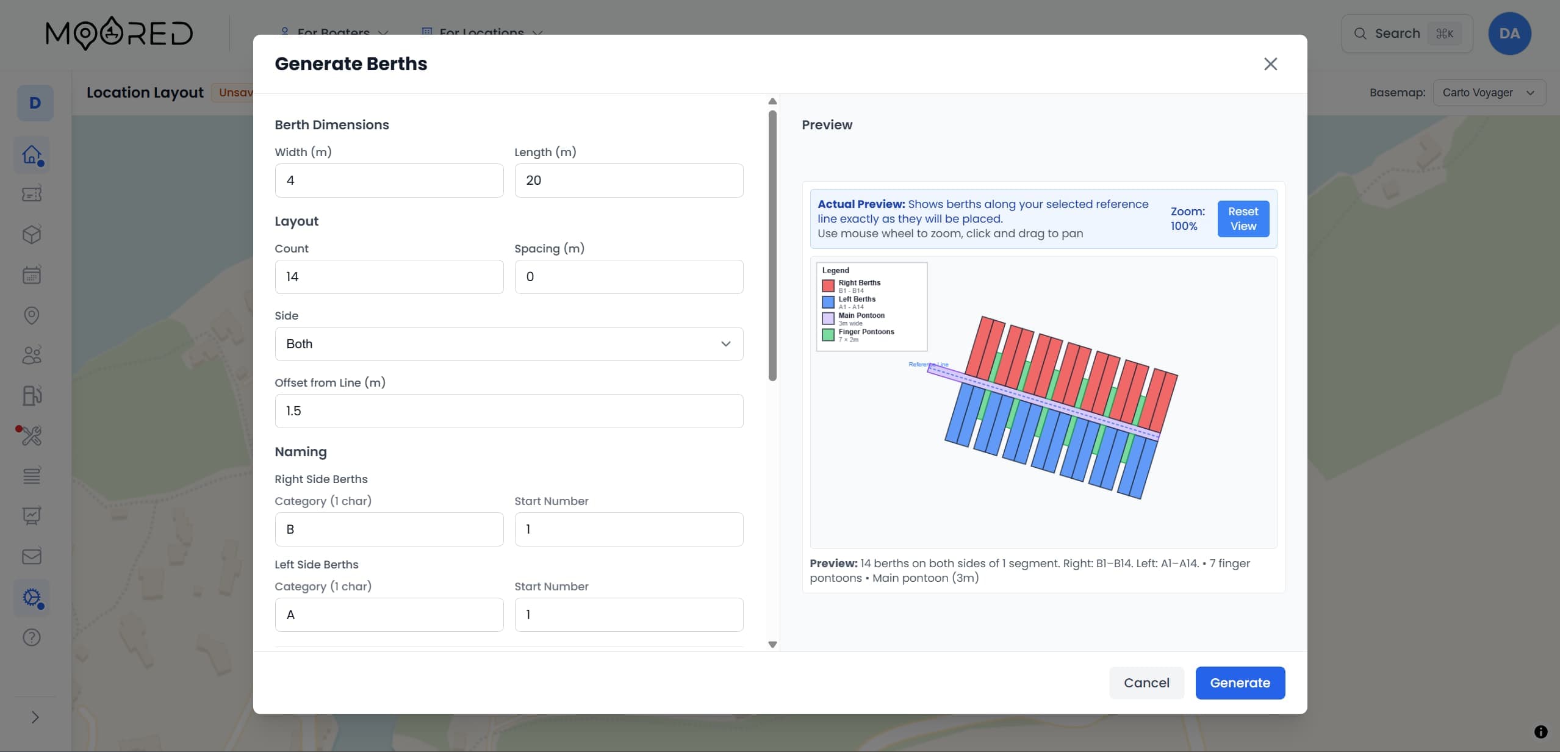Select the settings gear icon in the sidebar

click(32, 598)
